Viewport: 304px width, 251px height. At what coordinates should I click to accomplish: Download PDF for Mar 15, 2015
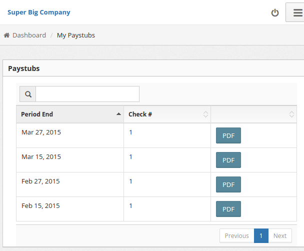click(228, 160)
